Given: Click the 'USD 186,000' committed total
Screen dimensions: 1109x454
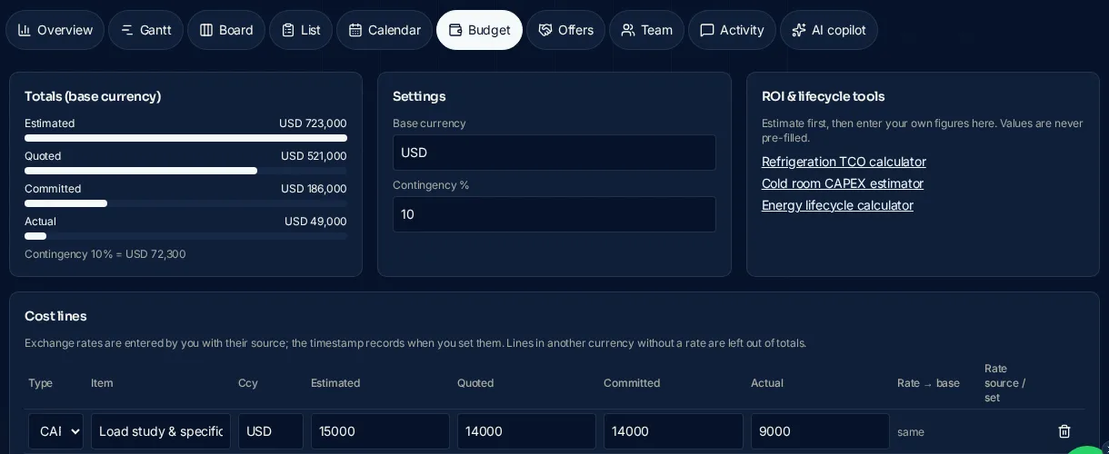Looking at the screenshot, I should pos(314,189).
